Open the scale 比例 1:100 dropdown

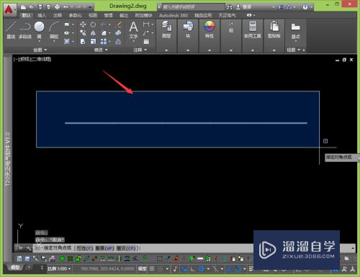click(x=59, y=269)
